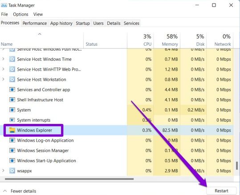Click the Windows Log-on Application icon
This screenshot has height=195, width=240.
tap(12, 140)
